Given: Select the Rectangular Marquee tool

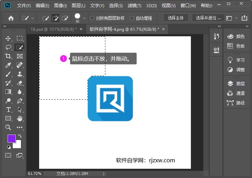Looking at the screenshot, I should coord(20,38).
